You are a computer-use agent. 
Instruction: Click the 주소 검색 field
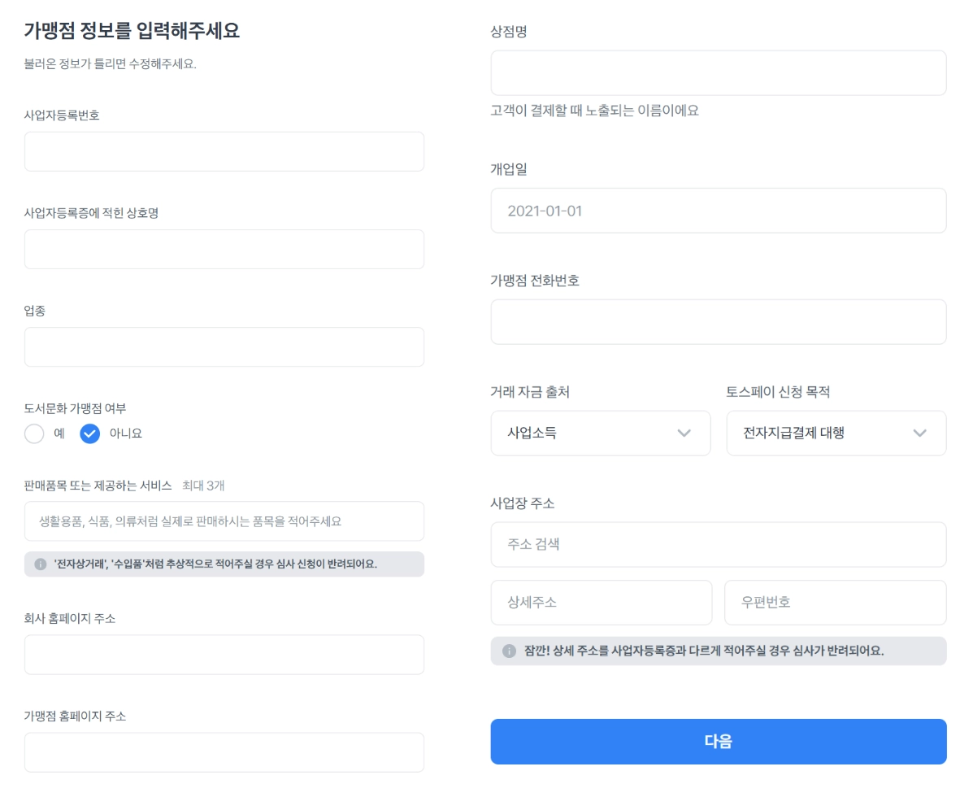[718, 544]
